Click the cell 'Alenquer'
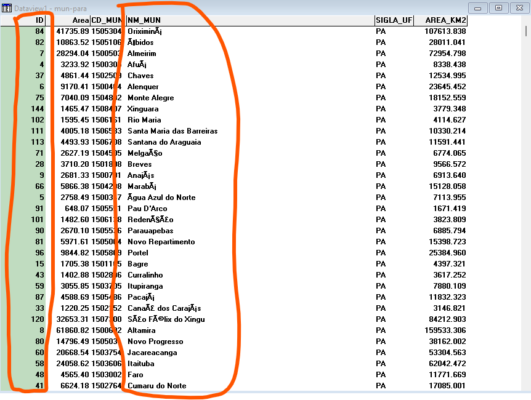Viewport: 531px width, 400px height. (143, 87)
